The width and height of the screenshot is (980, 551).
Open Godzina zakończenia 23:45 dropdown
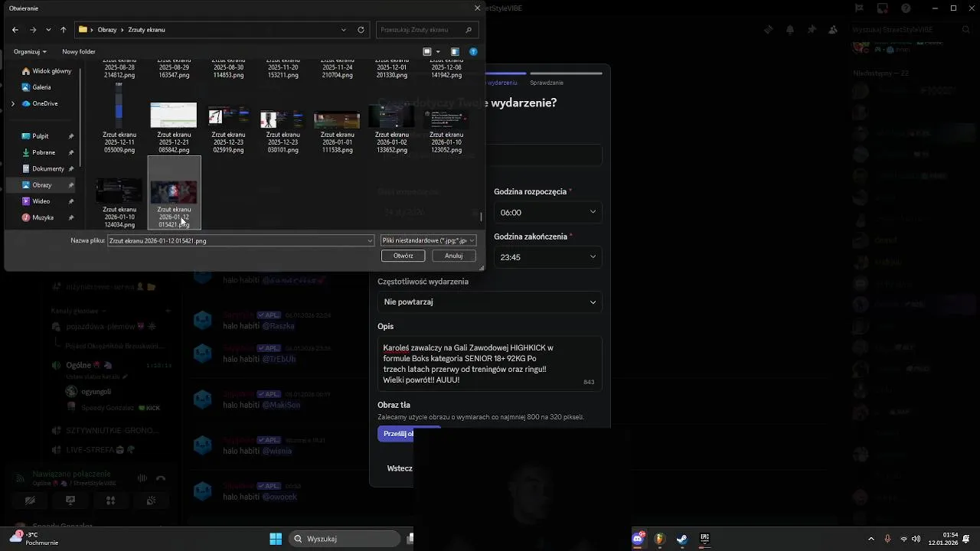click(547, 257)
